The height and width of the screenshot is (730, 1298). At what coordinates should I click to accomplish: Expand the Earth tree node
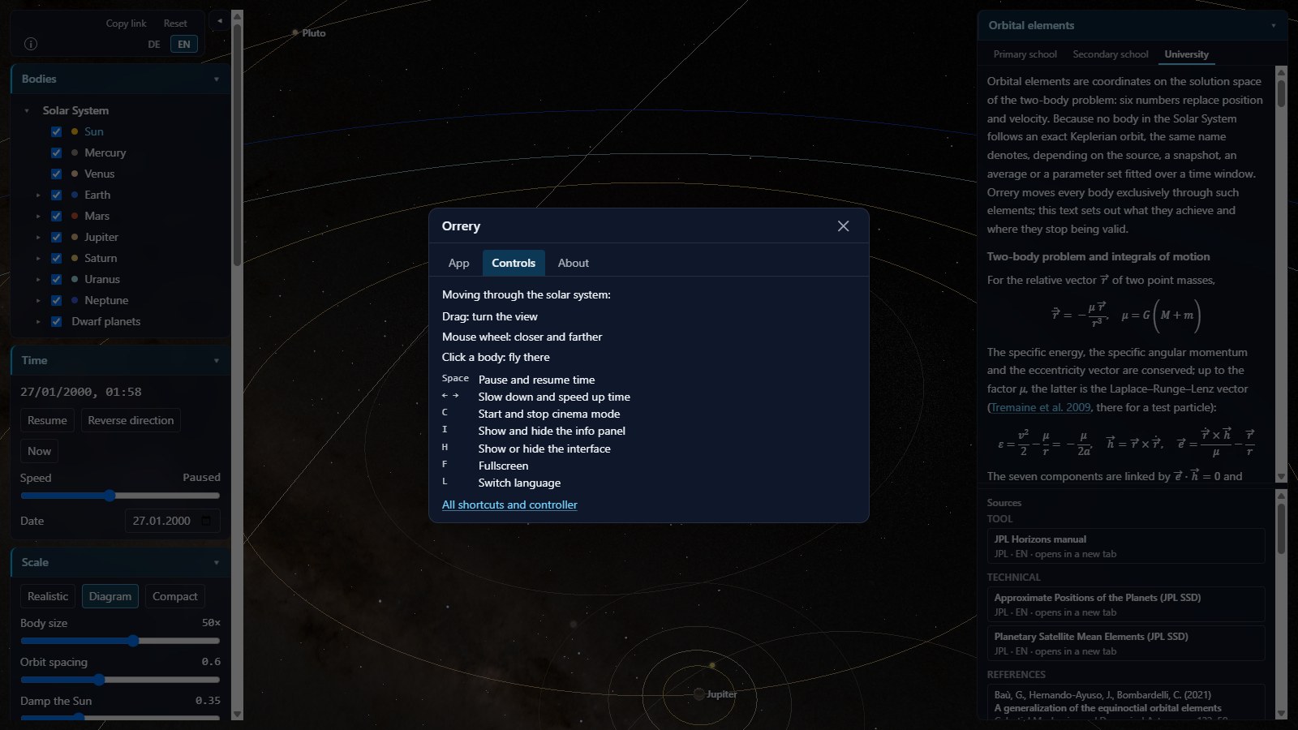pyautogui.click(x=38, y=195)
